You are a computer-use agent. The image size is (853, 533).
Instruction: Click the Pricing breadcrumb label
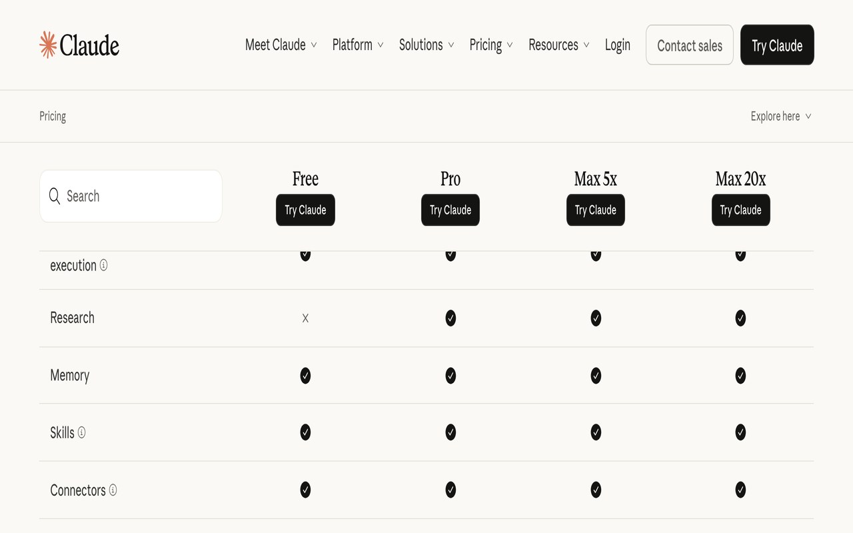coord(53,116)
